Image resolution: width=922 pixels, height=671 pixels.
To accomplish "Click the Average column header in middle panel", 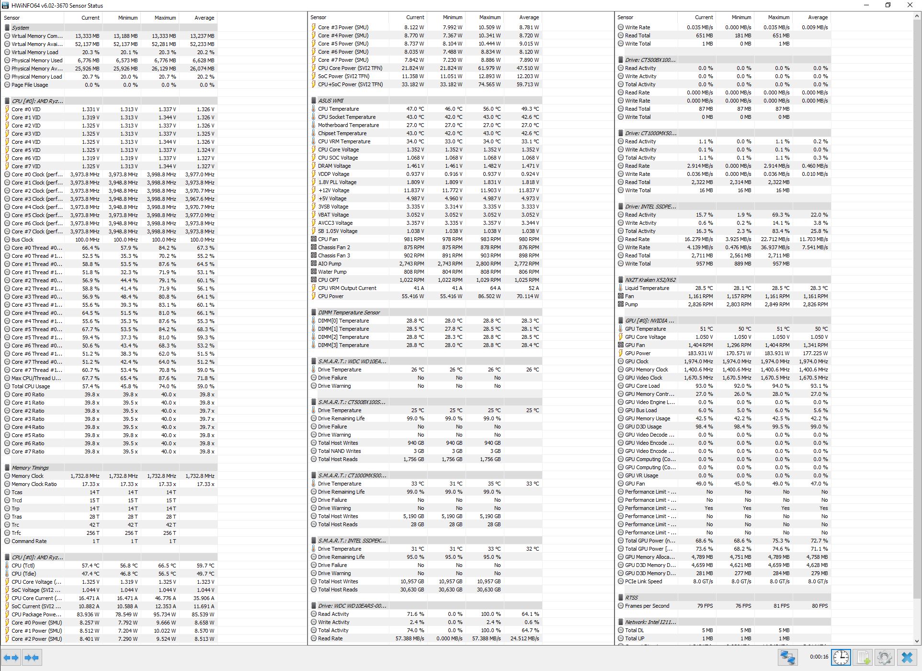I will (x=529, y=17).
